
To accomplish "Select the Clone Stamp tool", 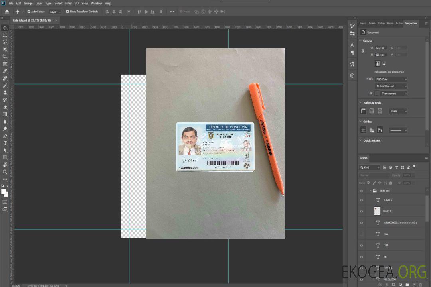I will click(x=5, y=93).
